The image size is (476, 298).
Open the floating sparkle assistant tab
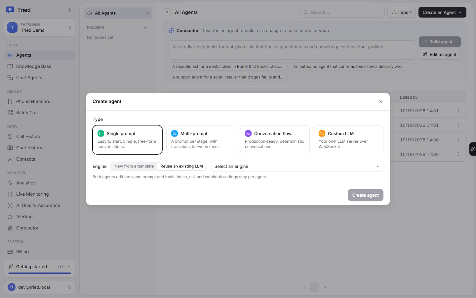point(473,149)
